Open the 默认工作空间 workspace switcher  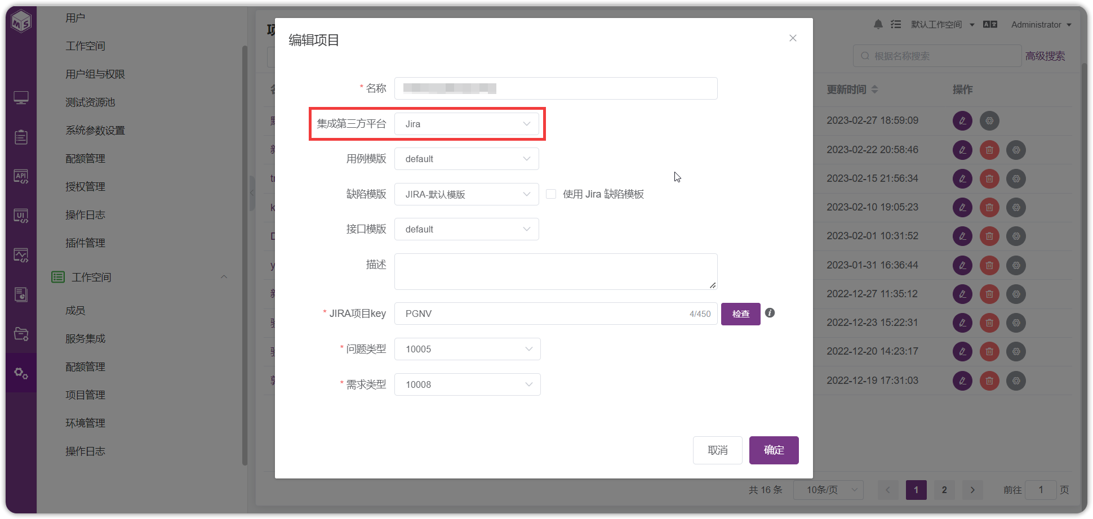click(943, 25)
